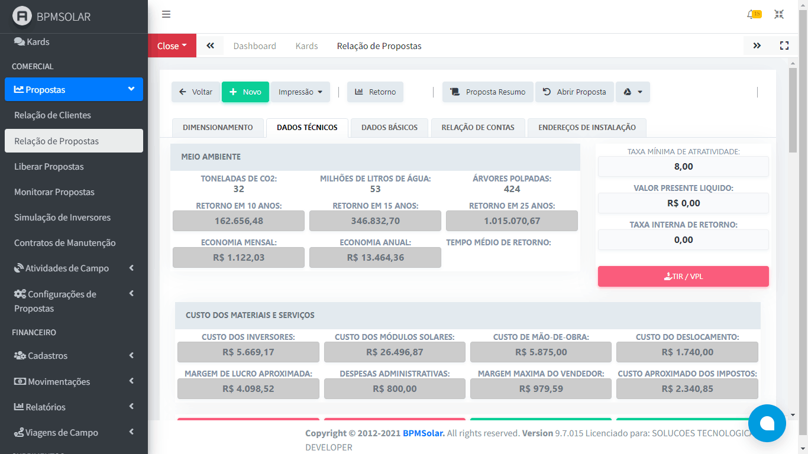Expand Atividades de Campo menu
The width and height of the screenshot is (808, 454).
(73, 268)
